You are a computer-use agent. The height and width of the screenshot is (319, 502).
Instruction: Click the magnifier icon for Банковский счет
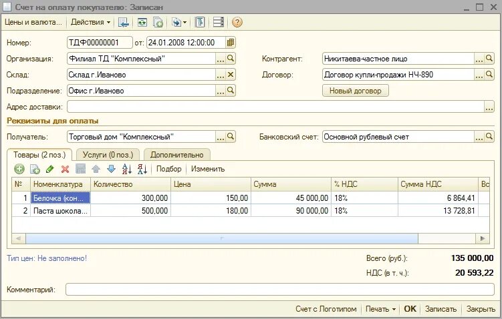point(489,137)
